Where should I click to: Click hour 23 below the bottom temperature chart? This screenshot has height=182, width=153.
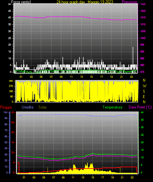tap(132, 177)
